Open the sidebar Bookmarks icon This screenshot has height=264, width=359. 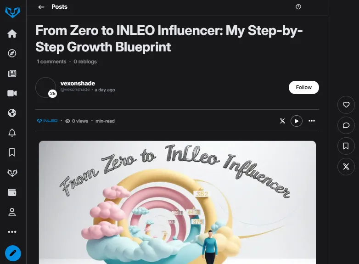tap(12, 152)
